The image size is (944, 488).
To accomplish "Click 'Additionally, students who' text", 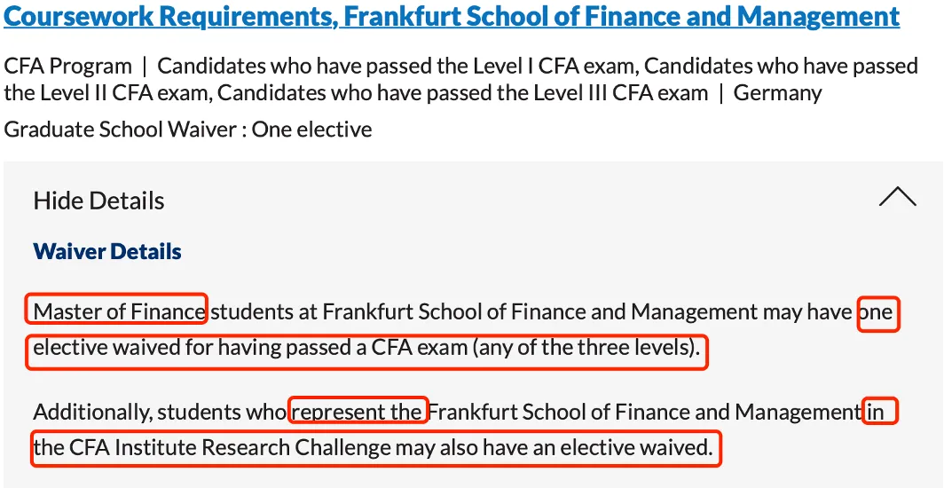I will click(160, 413).
